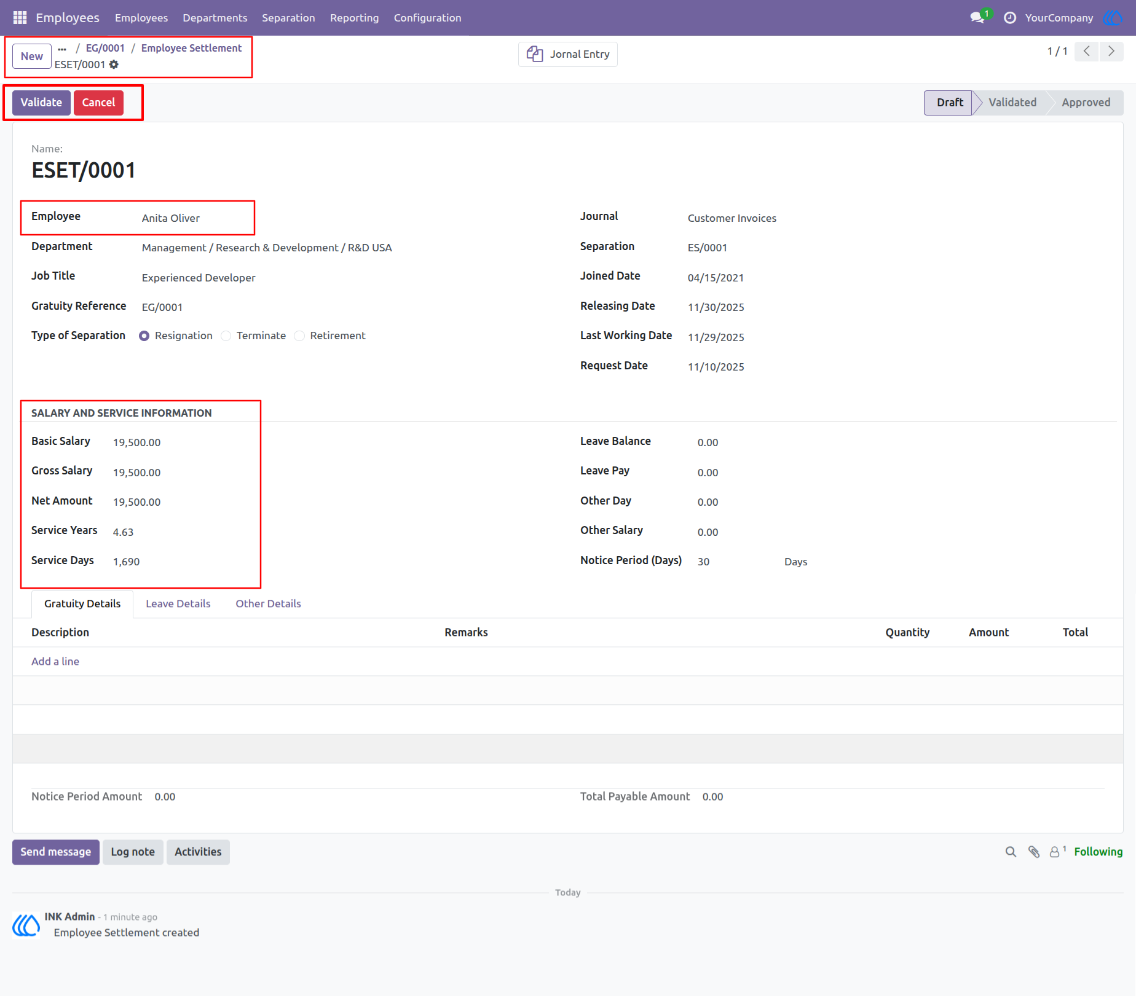1136x998 pixels.
Task: Open the Configuration menu
Action: tap(428, 18)
